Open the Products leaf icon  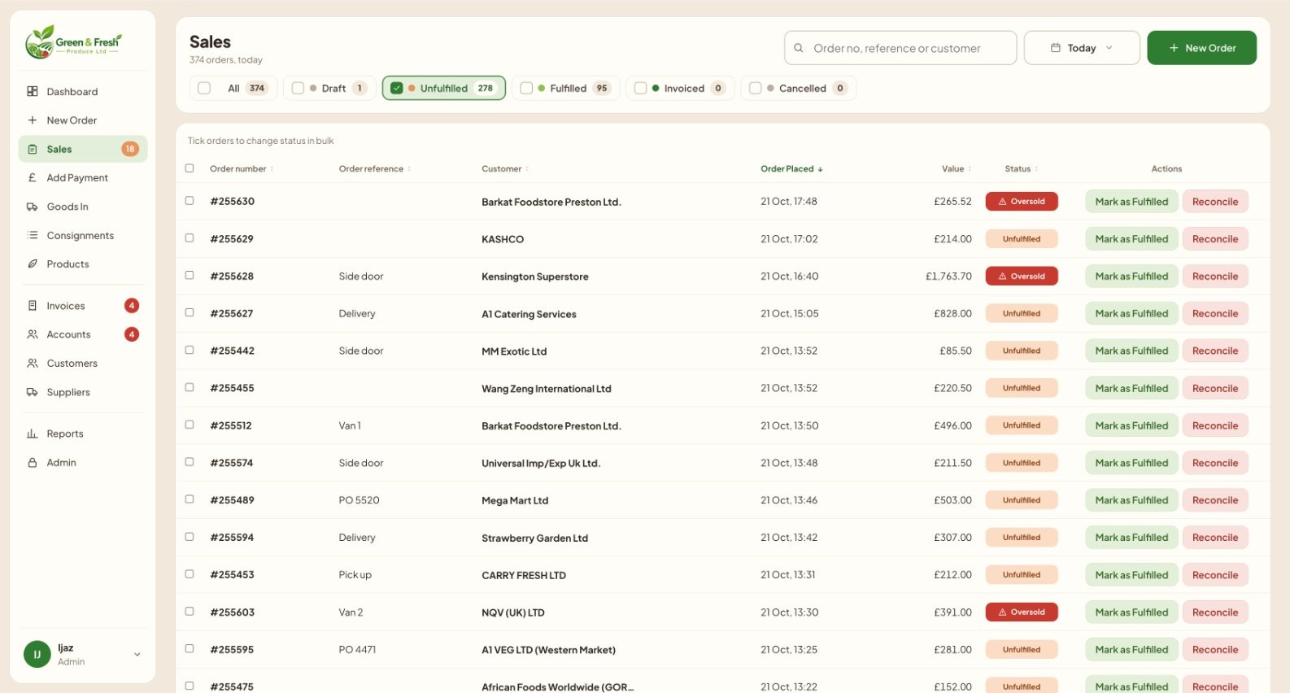33,264
